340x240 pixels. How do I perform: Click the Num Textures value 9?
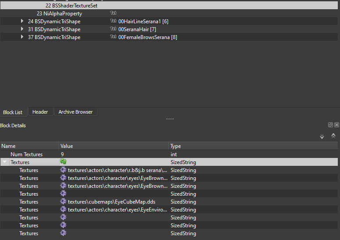pos(62,154)
